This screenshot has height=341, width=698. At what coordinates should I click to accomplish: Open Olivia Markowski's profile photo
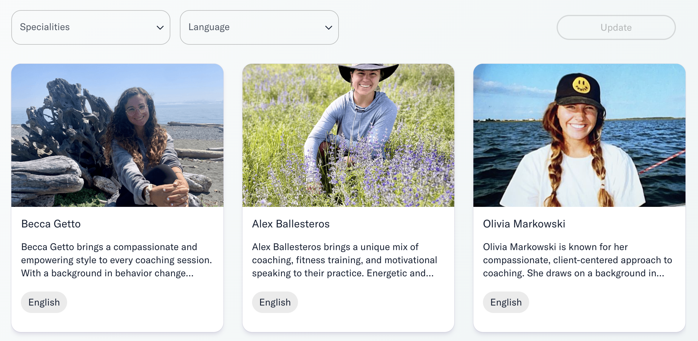[579, 135]
